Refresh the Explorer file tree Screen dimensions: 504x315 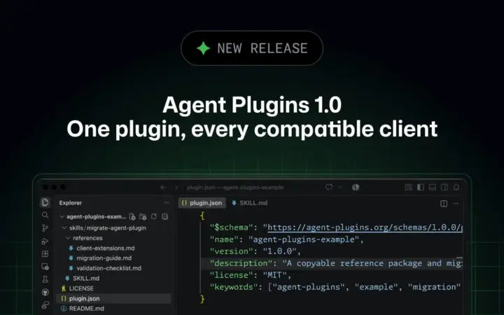pos(154,216)
